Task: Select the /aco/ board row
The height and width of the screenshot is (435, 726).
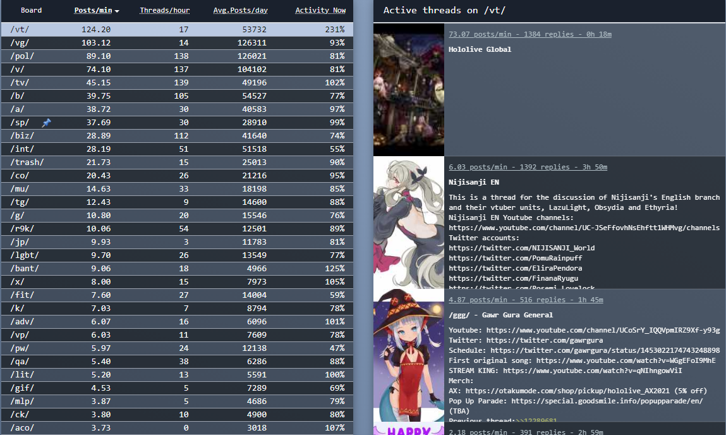Action: click(x=177, y=428)
